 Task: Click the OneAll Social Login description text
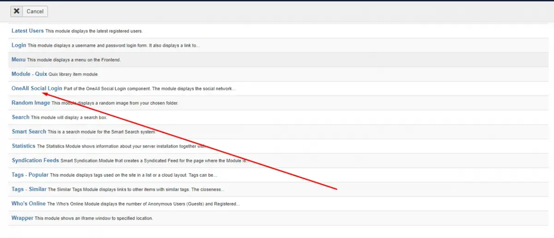150,89
